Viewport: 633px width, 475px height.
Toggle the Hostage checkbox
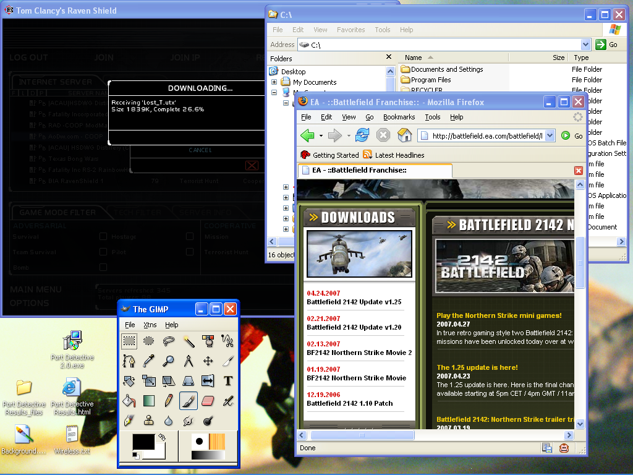coord(189,236)
